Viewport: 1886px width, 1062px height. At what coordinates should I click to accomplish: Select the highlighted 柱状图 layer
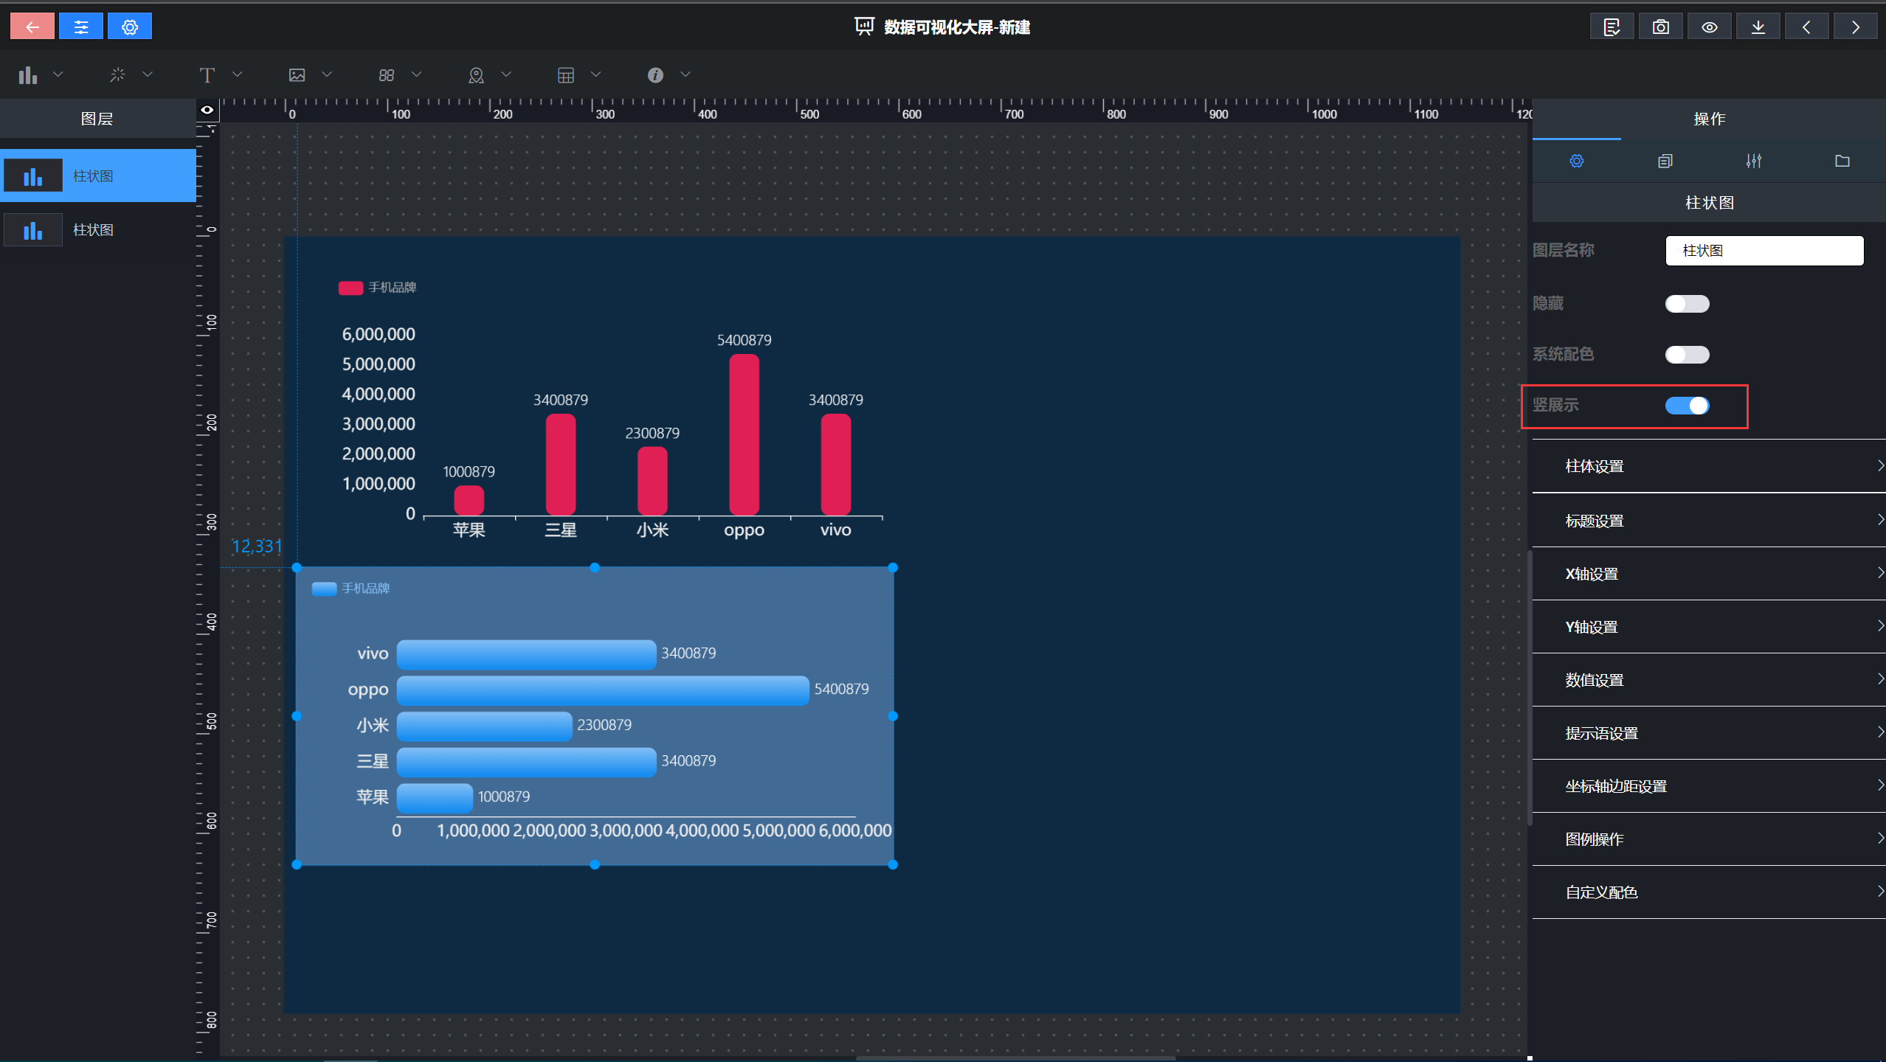[98, 176]
